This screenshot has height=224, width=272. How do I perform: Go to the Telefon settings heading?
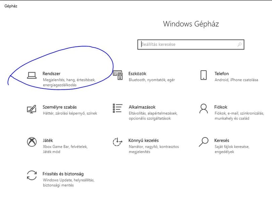[222, 74]
